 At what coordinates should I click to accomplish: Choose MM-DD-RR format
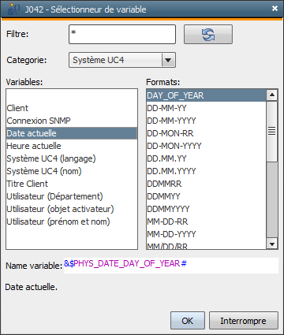tap(207, 221)
